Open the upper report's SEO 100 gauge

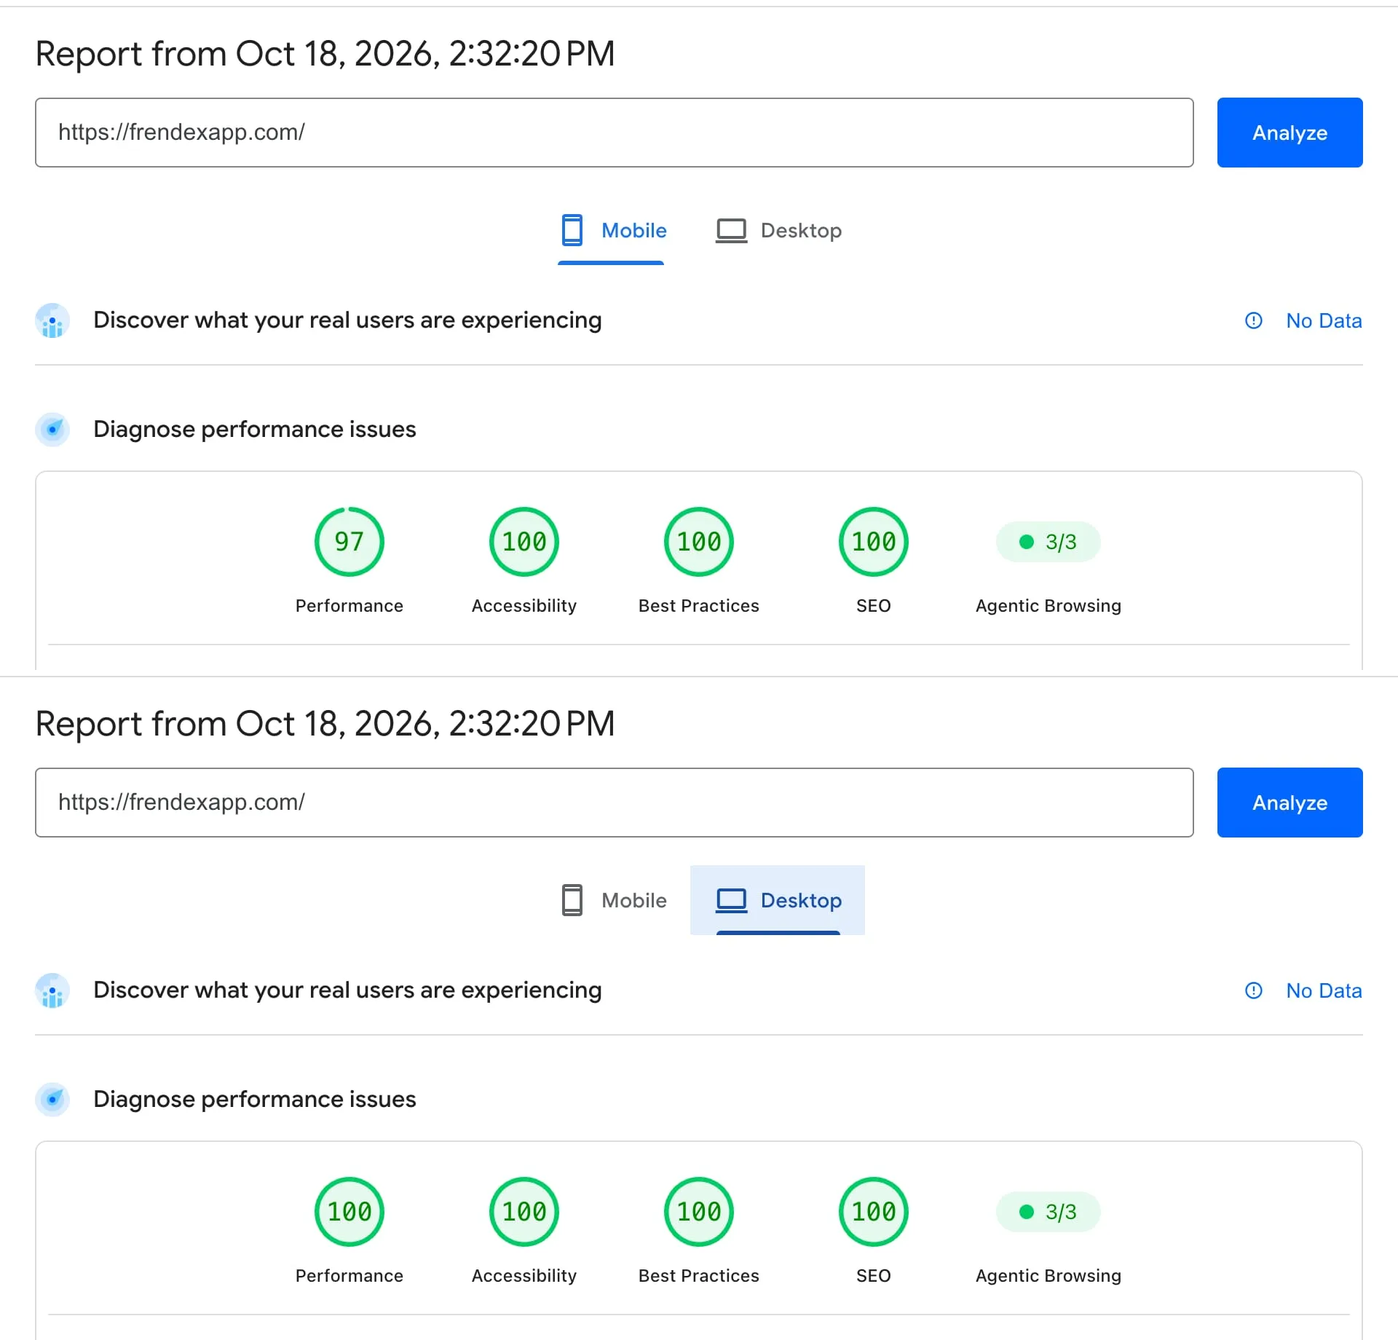click(x=874, y=542)
